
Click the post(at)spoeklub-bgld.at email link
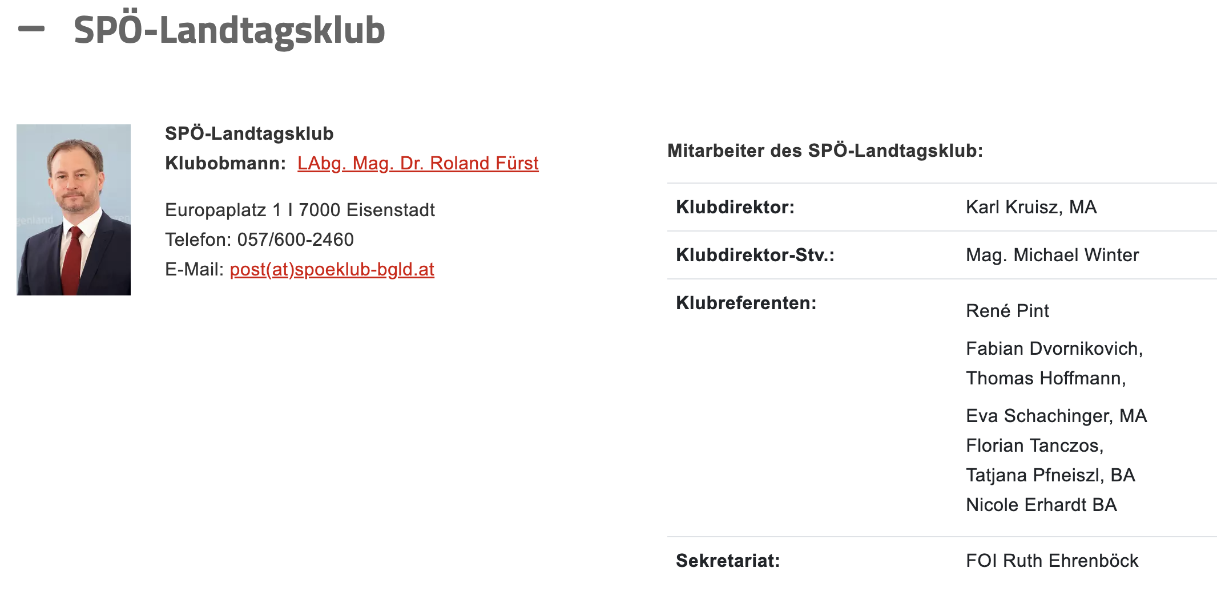coord(332,269)
